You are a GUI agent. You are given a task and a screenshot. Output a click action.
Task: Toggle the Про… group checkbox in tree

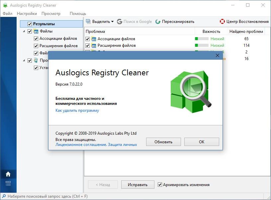point(30,60)
